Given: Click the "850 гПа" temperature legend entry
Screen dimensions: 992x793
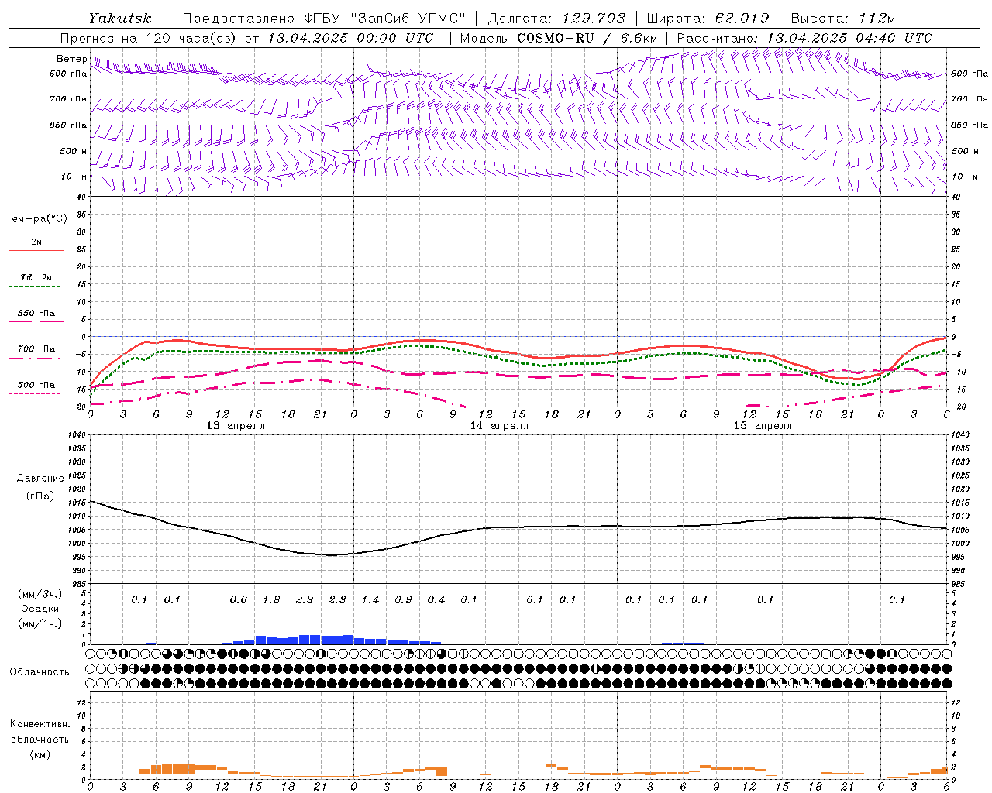Looking at the screenshot, I should 36,314.
